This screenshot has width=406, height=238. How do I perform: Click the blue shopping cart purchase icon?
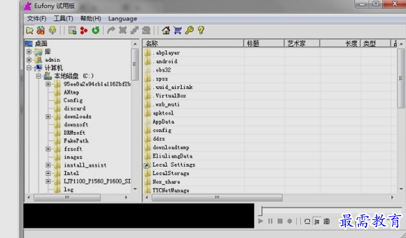(177, 30)
